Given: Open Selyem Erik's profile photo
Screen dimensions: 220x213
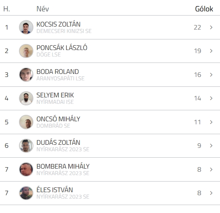Looking at the screenshot, I should pos(26,98).
